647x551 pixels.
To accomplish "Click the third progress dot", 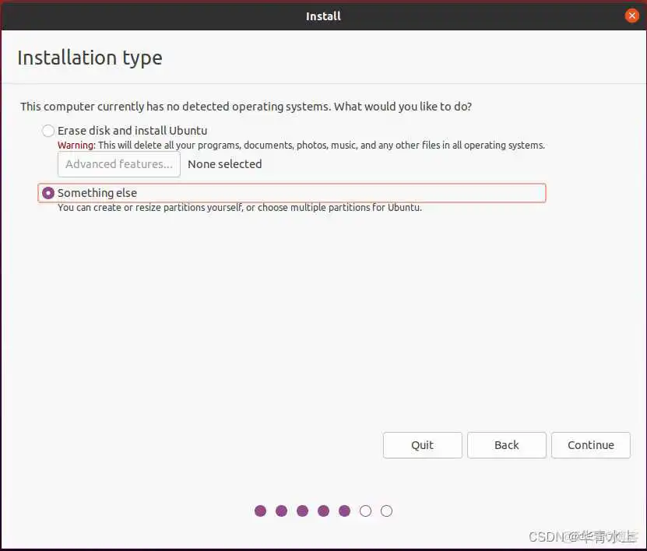I will (x=302, y=511).
